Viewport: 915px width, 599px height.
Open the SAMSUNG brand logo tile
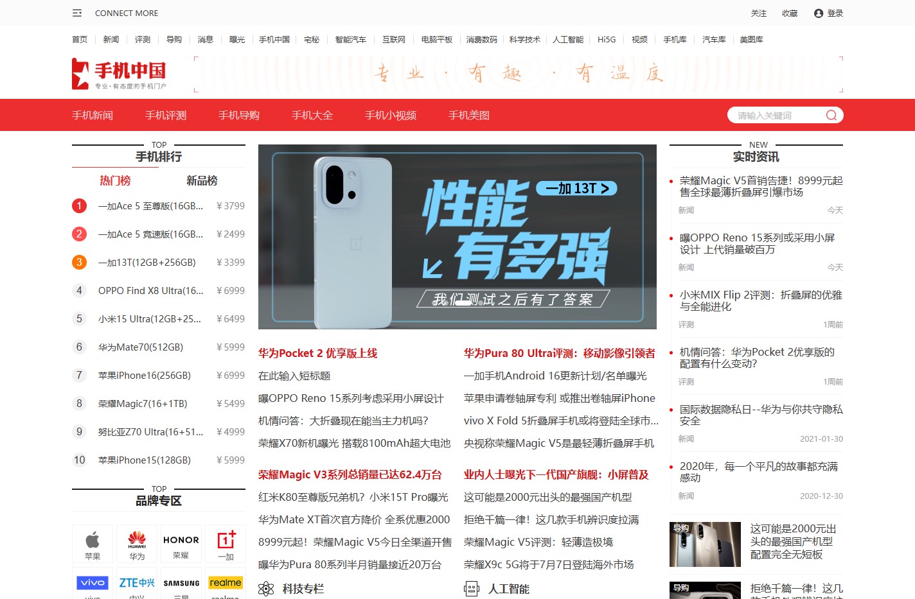pos(181,583)
